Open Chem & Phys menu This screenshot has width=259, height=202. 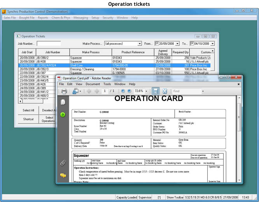tap(61, 17)
